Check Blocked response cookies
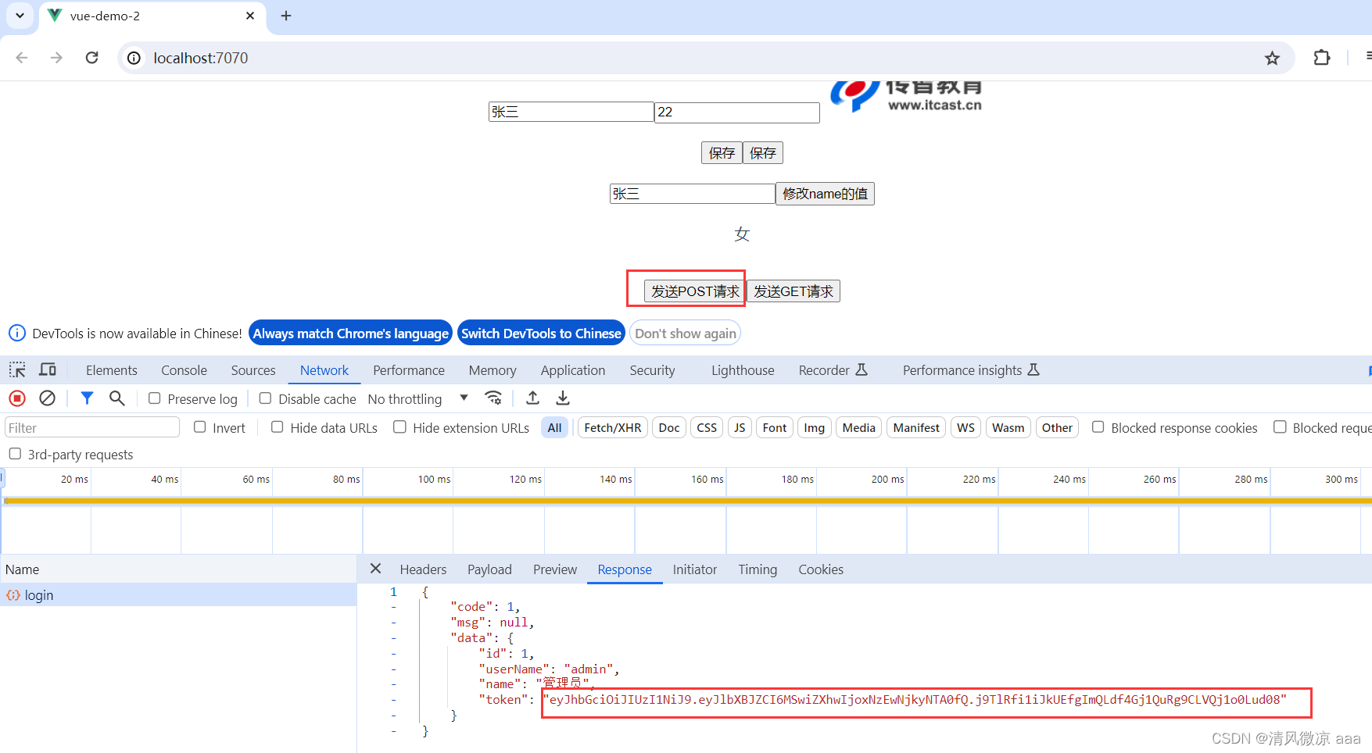This screenshot has height=753, width=1372. [1098, 427]
